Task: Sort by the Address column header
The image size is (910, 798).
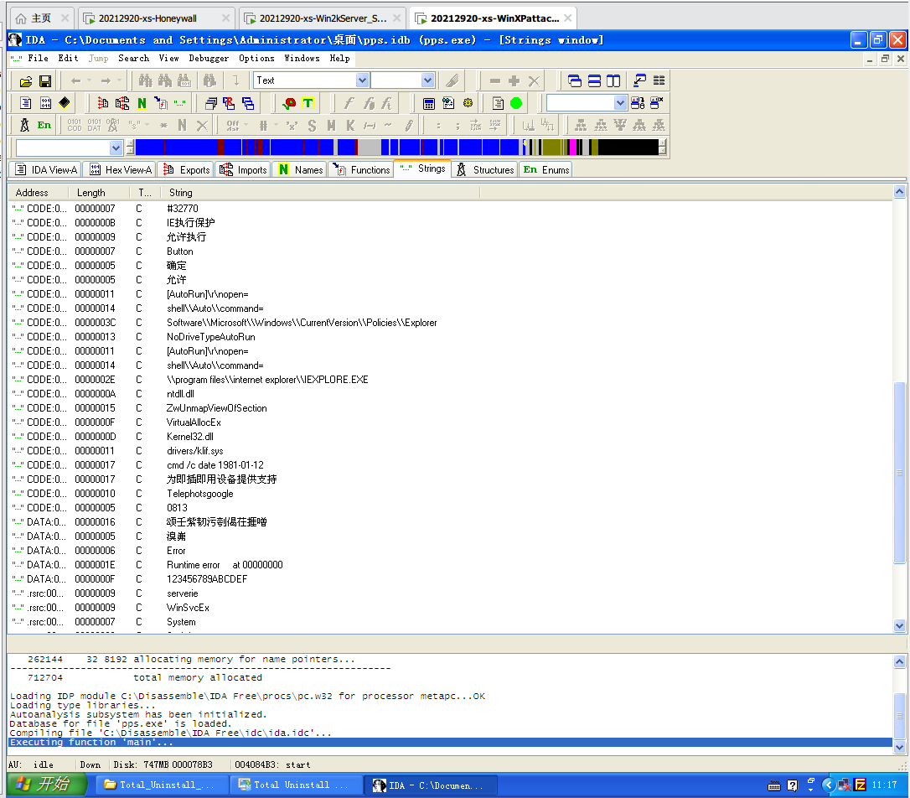Action: (39, 193)
